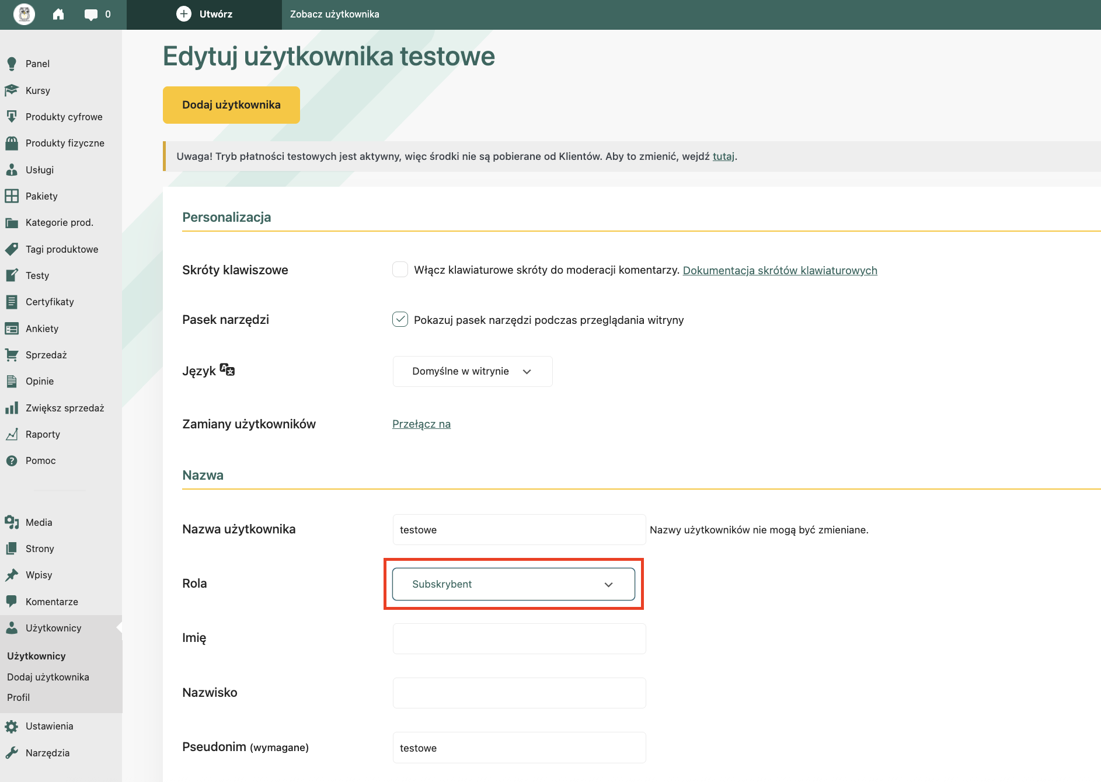The image size is (1101, 782).
Task: Click the plus icon next to Utwórz
Action: [x=184, y=14]
